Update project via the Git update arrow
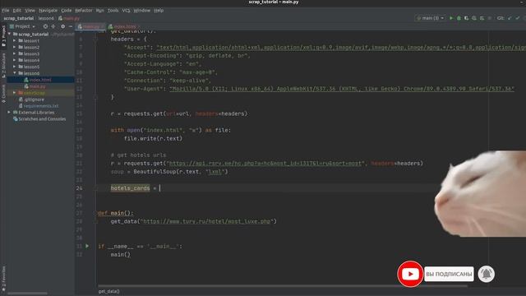This screenshot has height=296, width=526. click(x=510, y=18)
